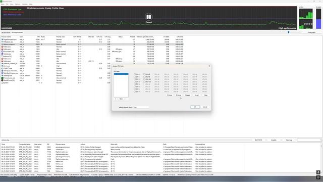323x182 pixels.
Task: Check the CPU 5 checkbox
Action: point(135,86)
